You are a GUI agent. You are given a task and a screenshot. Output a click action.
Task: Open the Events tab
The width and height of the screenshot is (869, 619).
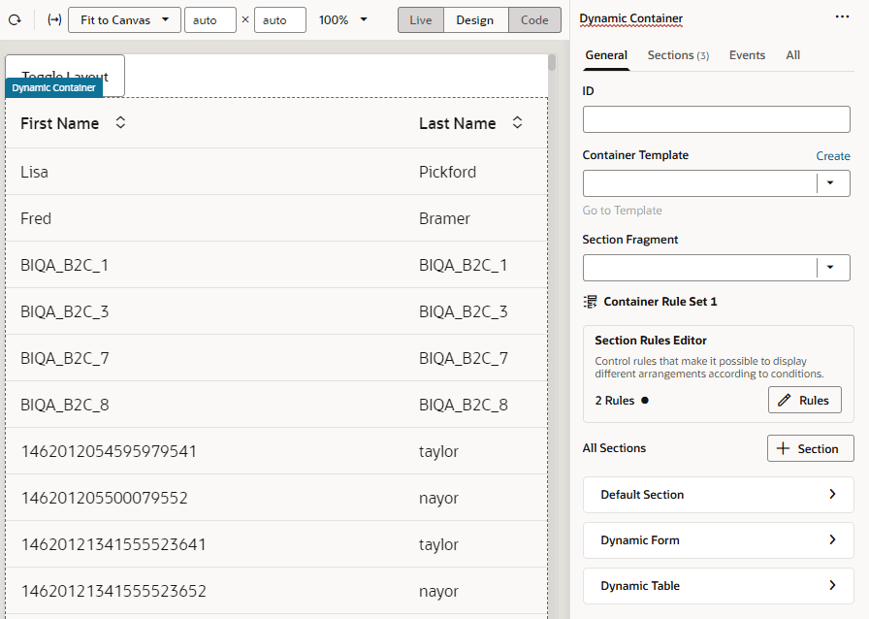[x=747, y=55]
